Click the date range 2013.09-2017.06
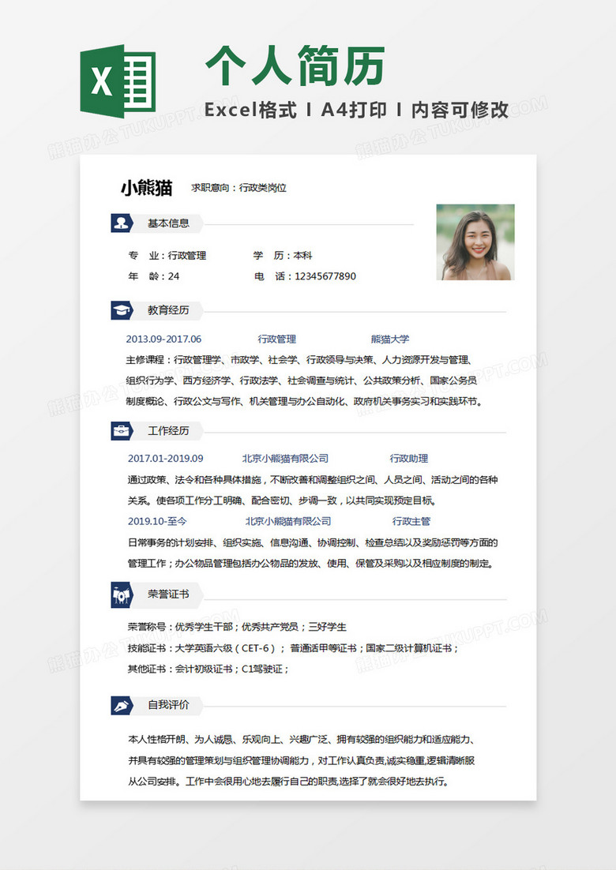 tap(163, 339)
